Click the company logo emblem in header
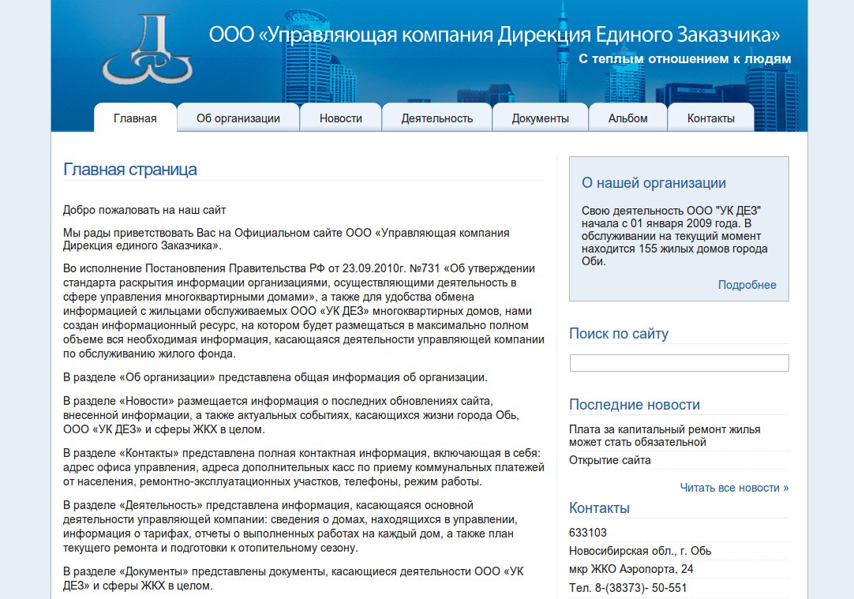Screen dimensions: 854x599 (x=148, y=49)
